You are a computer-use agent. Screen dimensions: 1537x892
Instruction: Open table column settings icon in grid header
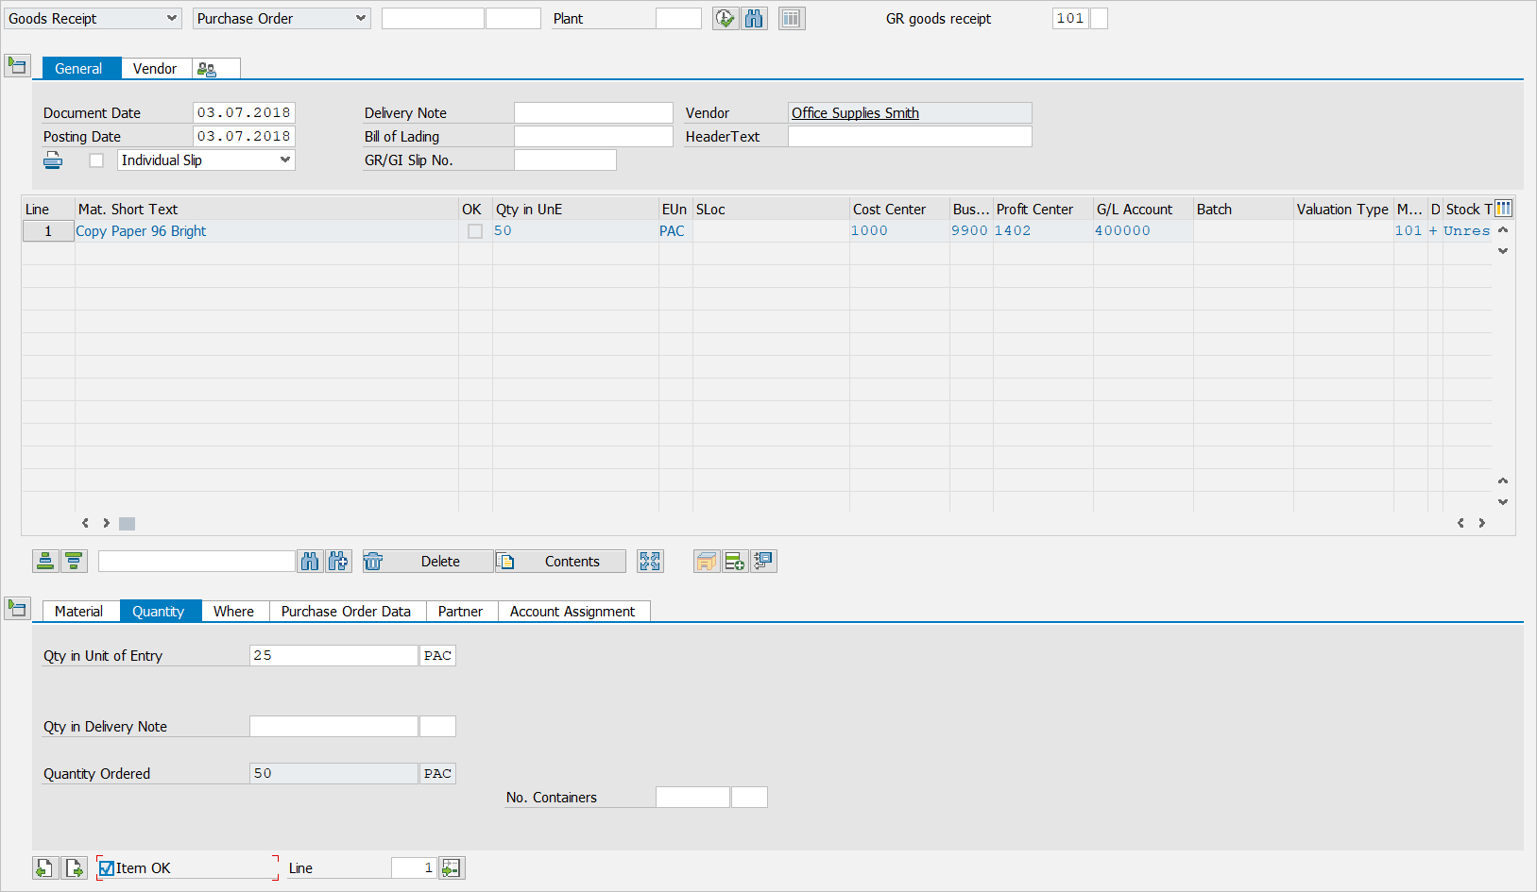(1503, 209)
